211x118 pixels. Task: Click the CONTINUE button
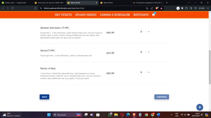click(x=162, y=97)
